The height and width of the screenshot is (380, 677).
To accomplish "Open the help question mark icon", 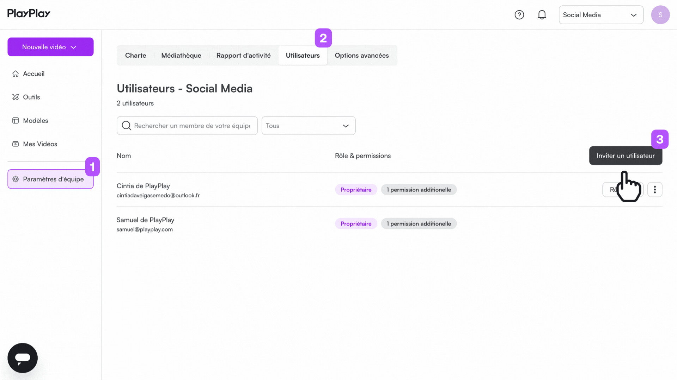I will (519, 15).
